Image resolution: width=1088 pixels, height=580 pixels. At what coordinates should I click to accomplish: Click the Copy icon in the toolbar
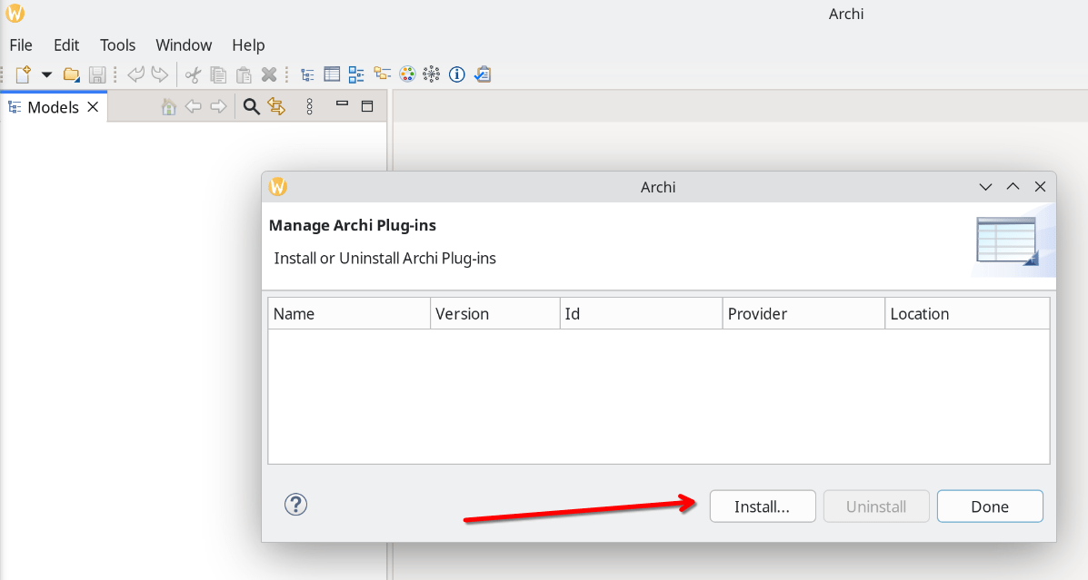tap(218, 74)
